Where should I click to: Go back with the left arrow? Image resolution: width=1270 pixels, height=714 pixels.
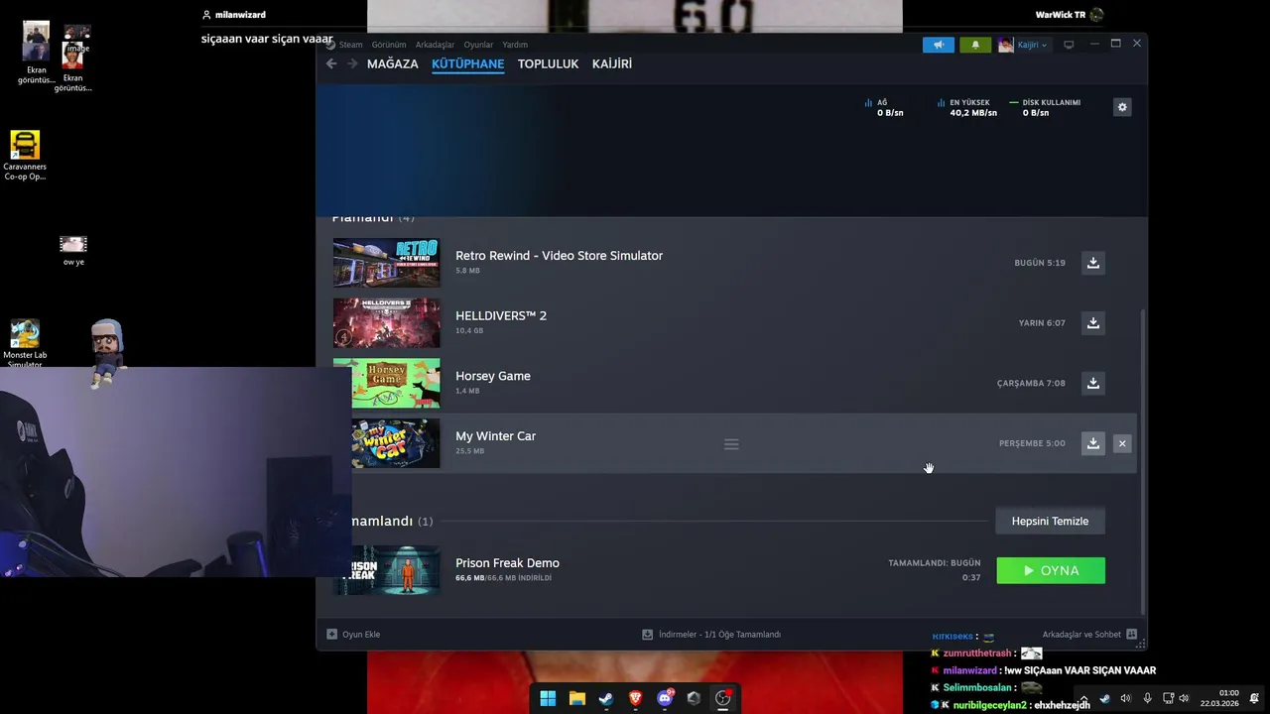331,63
